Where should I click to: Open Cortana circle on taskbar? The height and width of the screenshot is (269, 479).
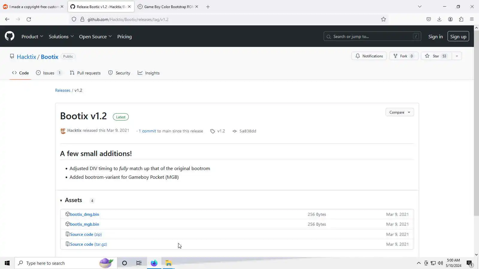point(125,263)
